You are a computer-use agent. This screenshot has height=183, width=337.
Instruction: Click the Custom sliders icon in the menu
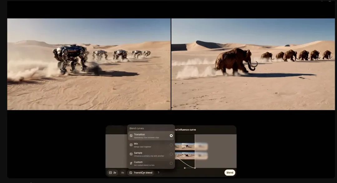tap(131, 163)
